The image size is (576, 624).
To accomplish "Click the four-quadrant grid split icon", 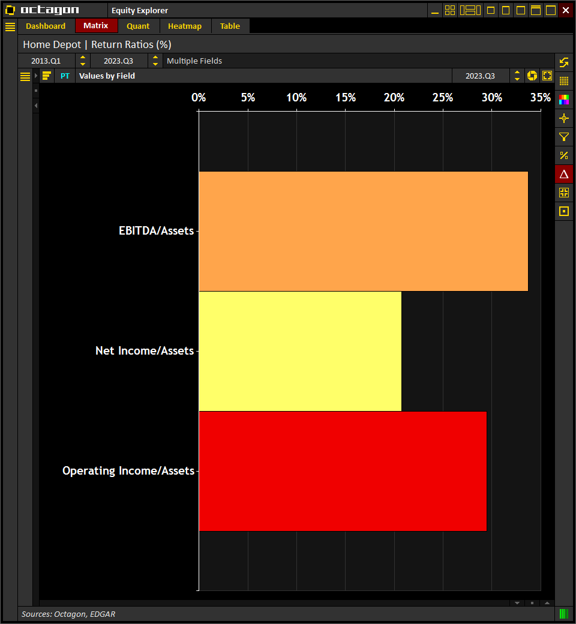I will [x=563, y=193].
